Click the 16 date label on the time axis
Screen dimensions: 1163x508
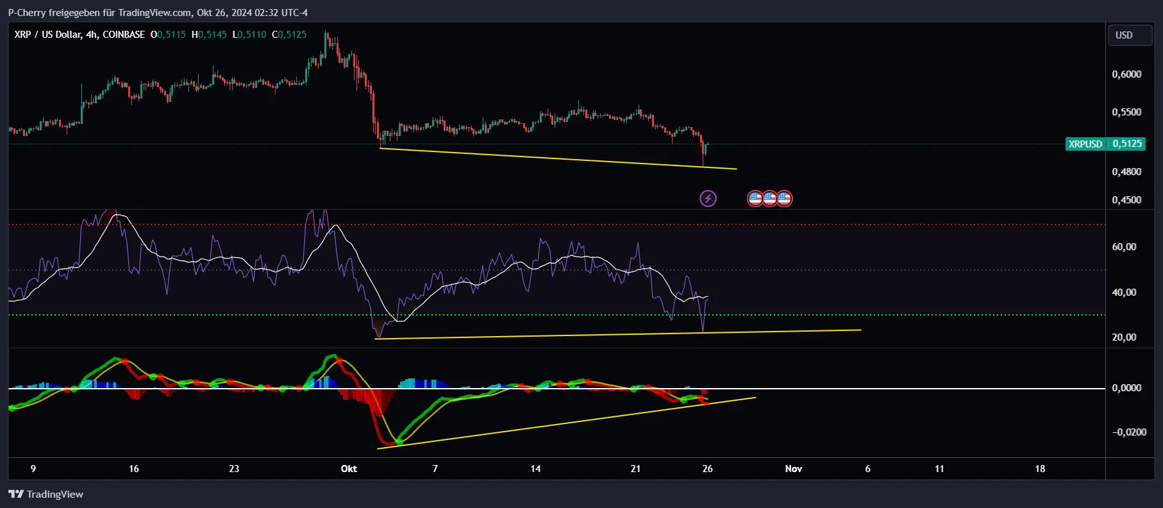(134, 469)
